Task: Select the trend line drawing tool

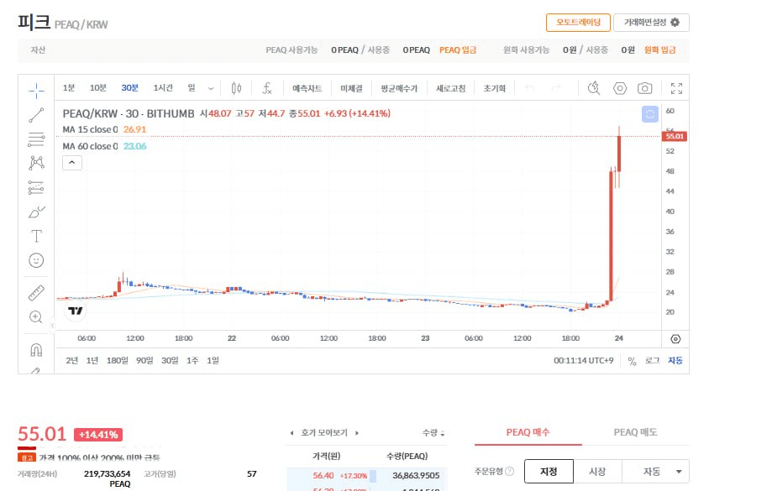Action: (36, 115)
